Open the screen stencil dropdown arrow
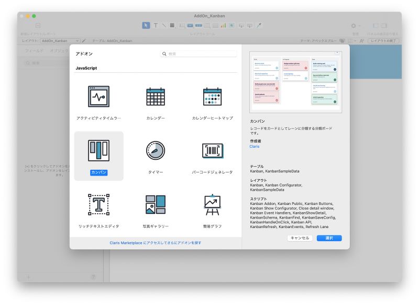The height and width of the screenshot is (305, 419). tap(355, 41)
